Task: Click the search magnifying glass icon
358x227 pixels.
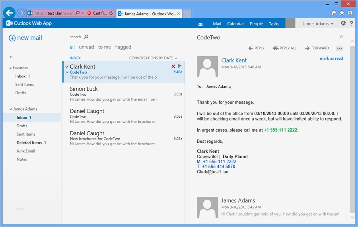Action: pos(86,37)
